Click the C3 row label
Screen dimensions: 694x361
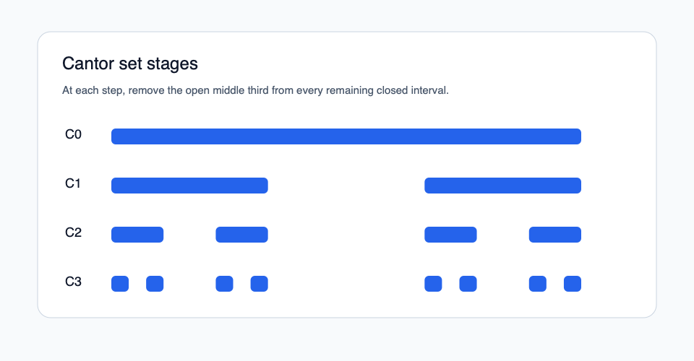click(73, 282)
